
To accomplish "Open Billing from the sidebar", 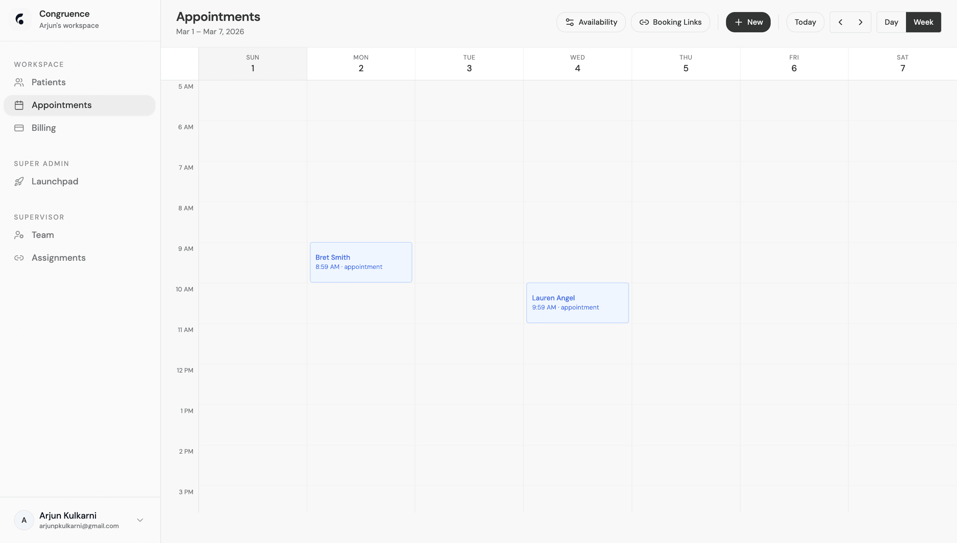I will [43, 128].
